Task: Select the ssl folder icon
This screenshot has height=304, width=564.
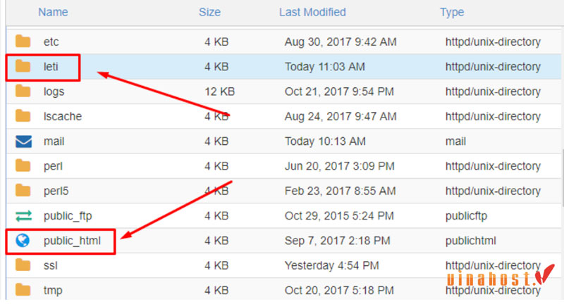Action: pos(23,265)
